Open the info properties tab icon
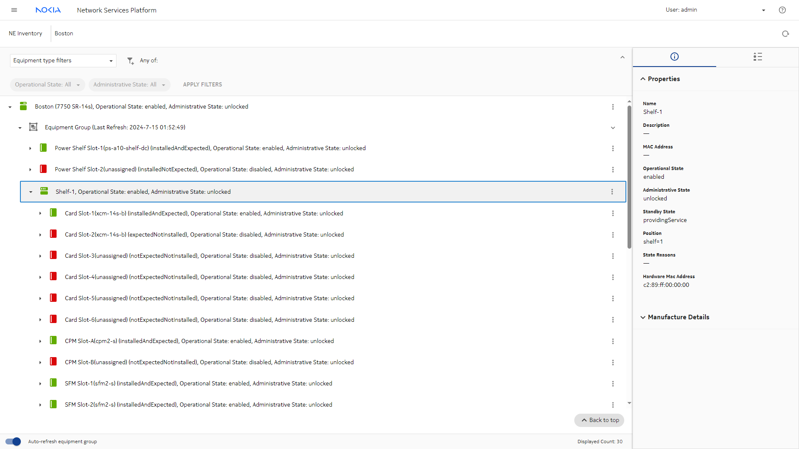 (x=674, y=57)
